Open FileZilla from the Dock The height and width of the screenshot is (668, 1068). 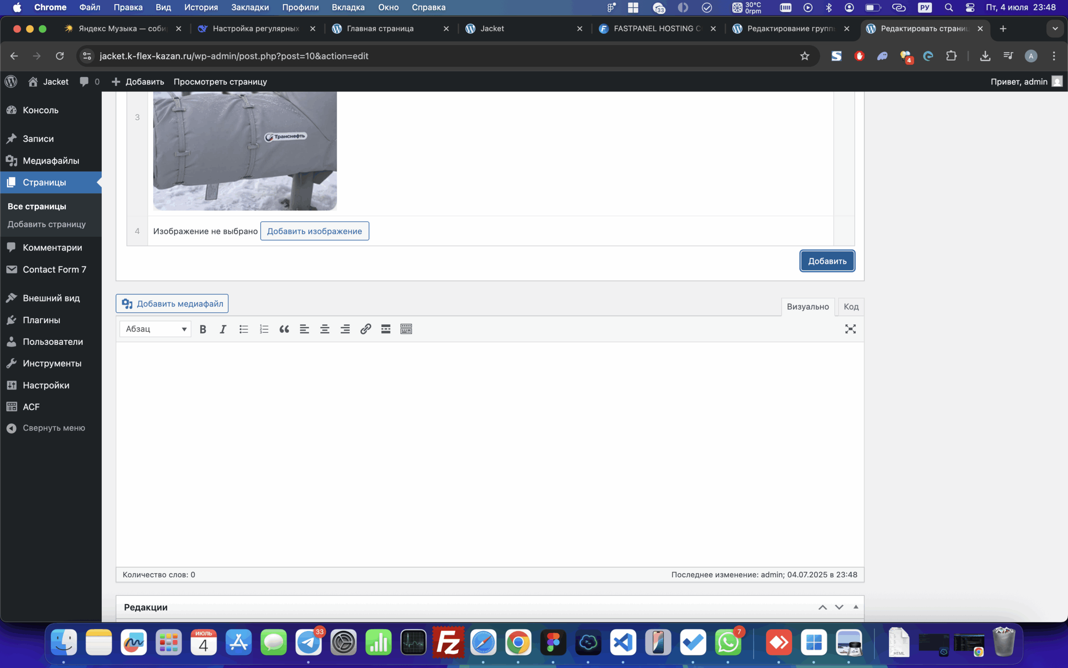[448, 643]
